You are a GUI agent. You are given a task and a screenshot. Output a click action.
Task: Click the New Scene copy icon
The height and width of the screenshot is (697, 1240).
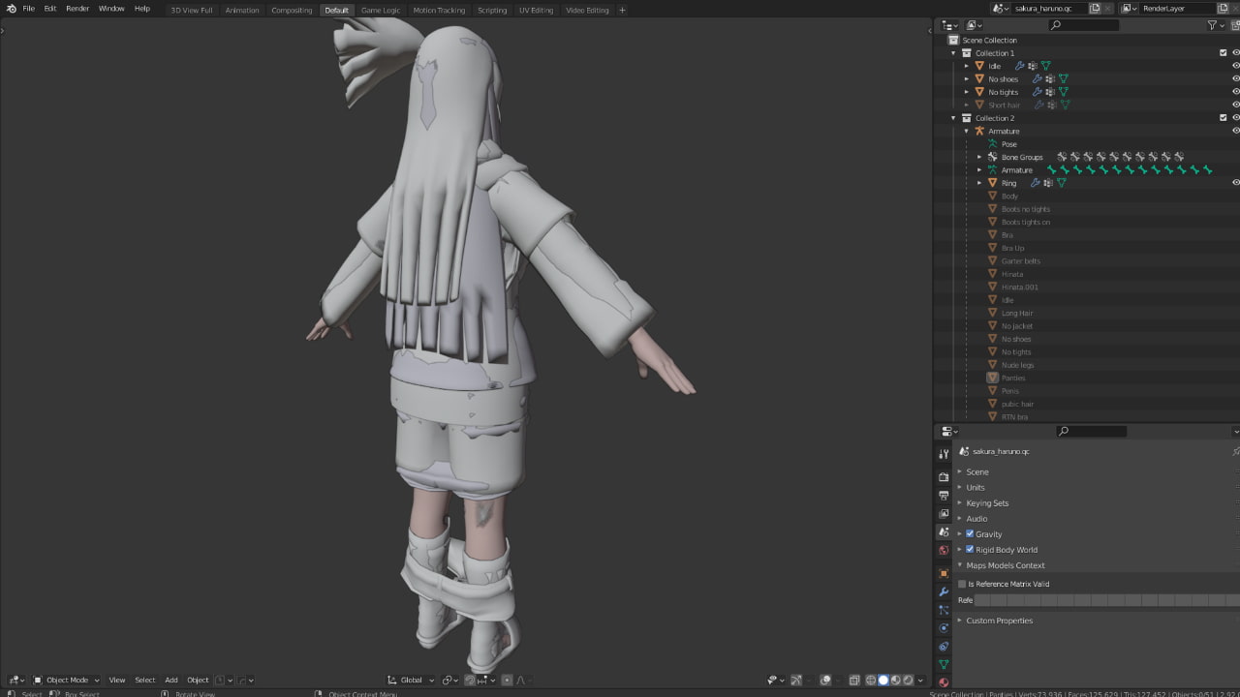point(1095,8)
